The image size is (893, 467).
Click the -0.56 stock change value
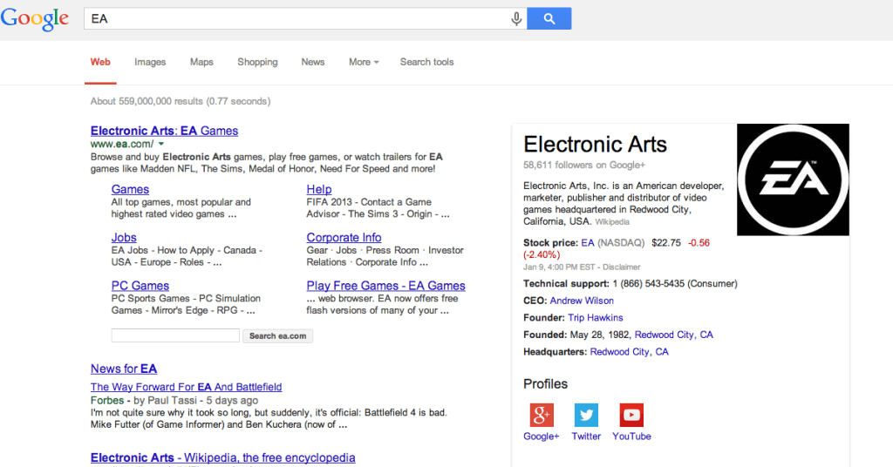click(699, 243)
